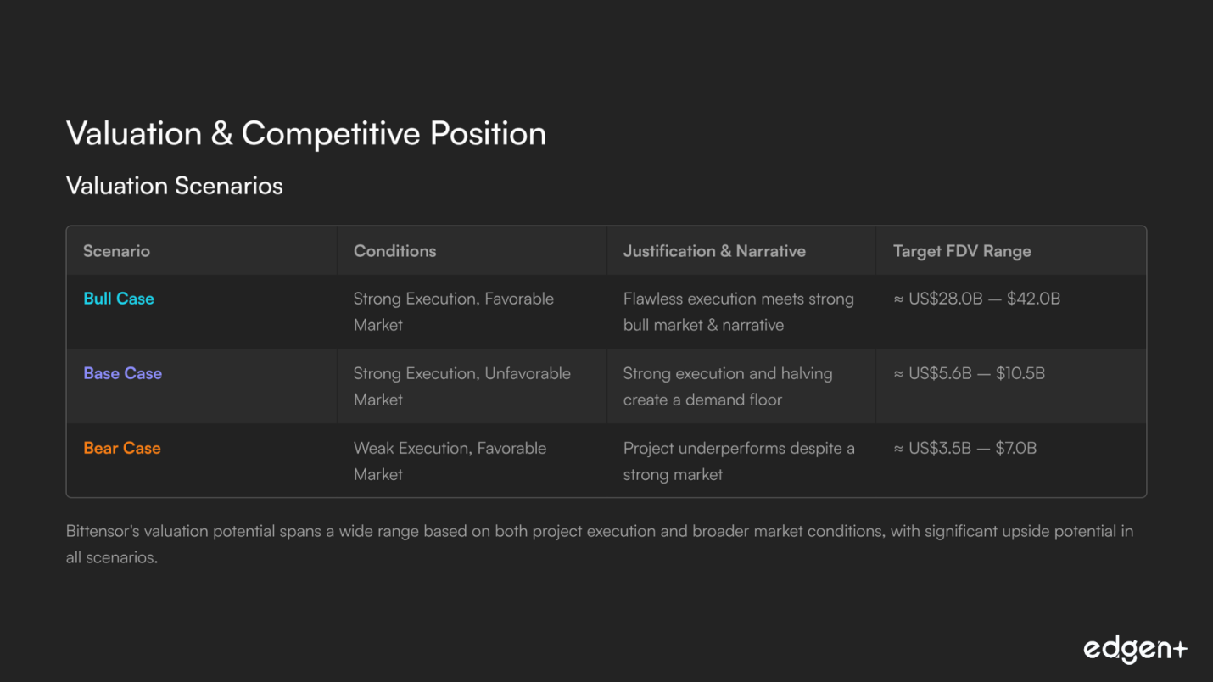Screen dimensions: 1213x682
Task: Click the Project underperforms narrative cell
Action: click(x=738, y=461)
